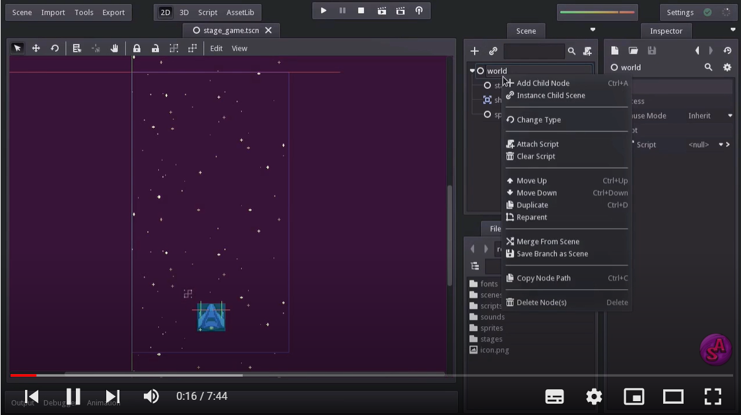The image size is (741, 415).
Task: Select Clear Script in context menu
Action: click(x=567, y=156)
